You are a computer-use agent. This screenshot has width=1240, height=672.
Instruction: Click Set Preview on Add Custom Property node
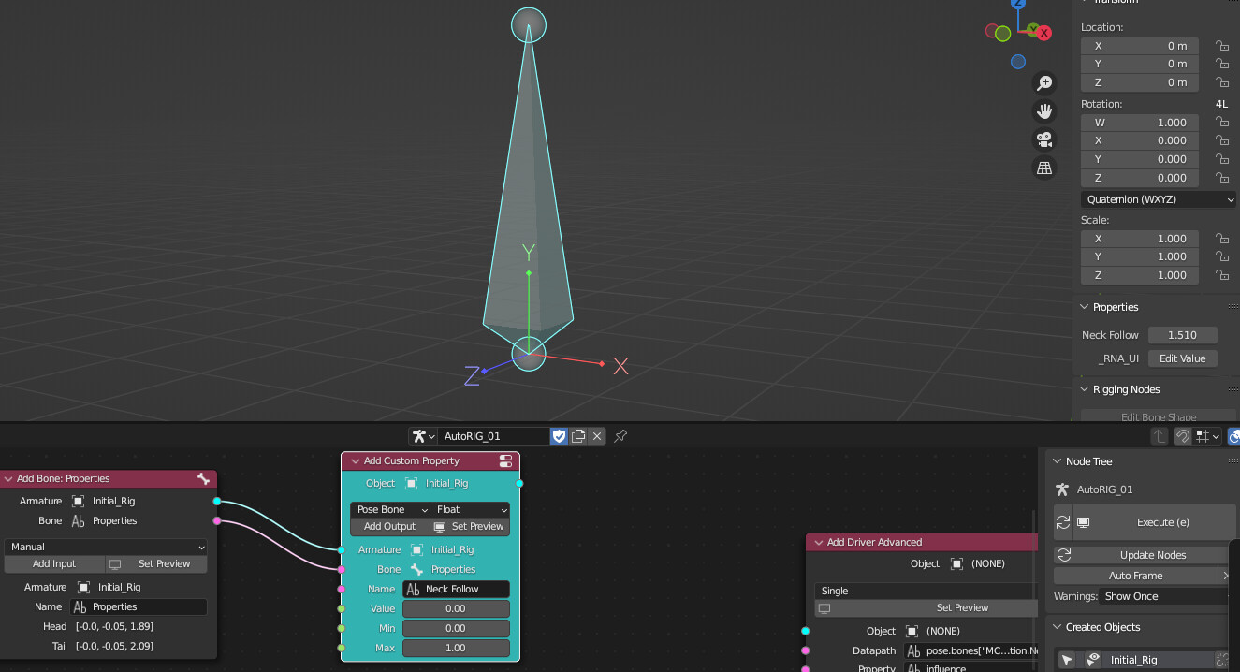pyautogui.click(x=471, y=526)
